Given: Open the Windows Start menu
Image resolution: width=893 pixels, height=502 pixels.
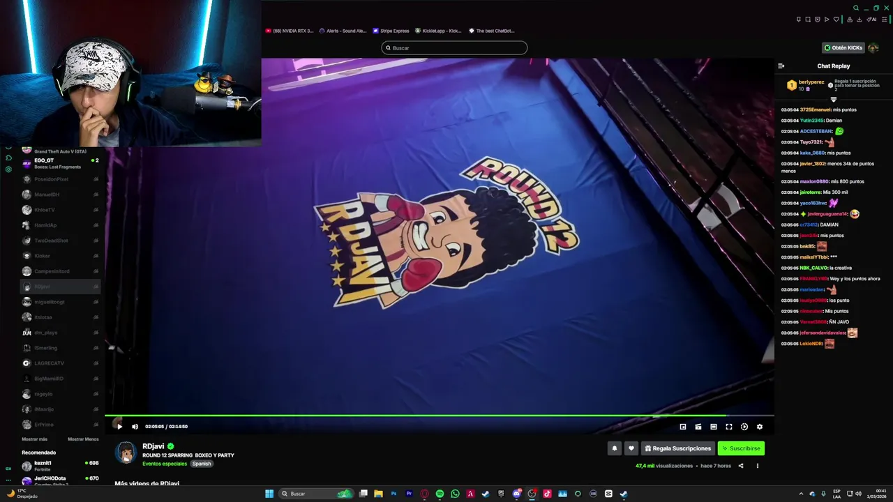Looking at the screenshot, I should (x=269, y=494).
